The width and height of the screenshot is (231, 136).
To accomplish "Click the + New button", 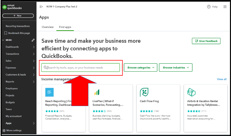I will [x=18, y=16].
